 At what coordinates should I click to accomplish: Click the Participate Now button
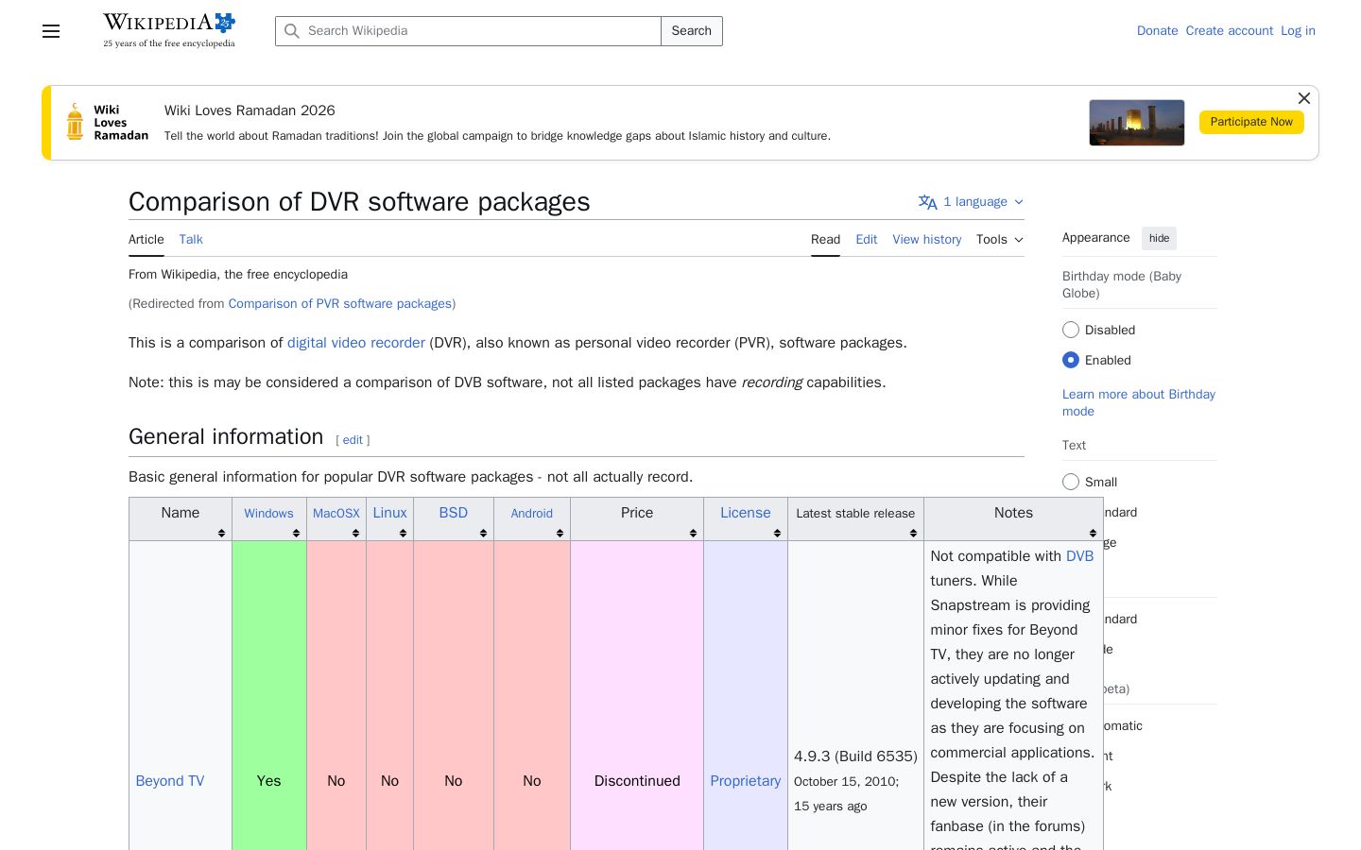click(x=1251, y=122)
